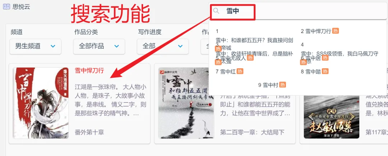
Task: Choose suggestion 9 雪中村
Action: (268, 85)
